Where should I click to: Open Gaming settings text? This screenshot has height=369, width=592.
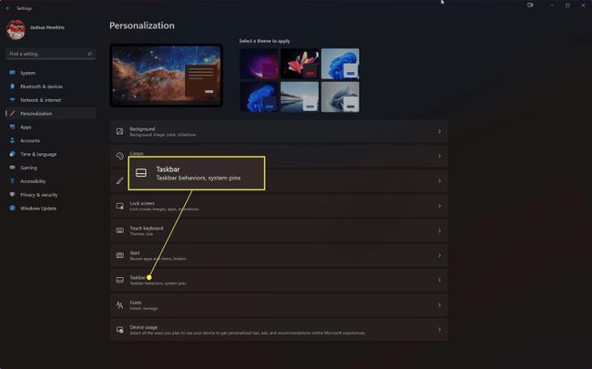point(29,168)
